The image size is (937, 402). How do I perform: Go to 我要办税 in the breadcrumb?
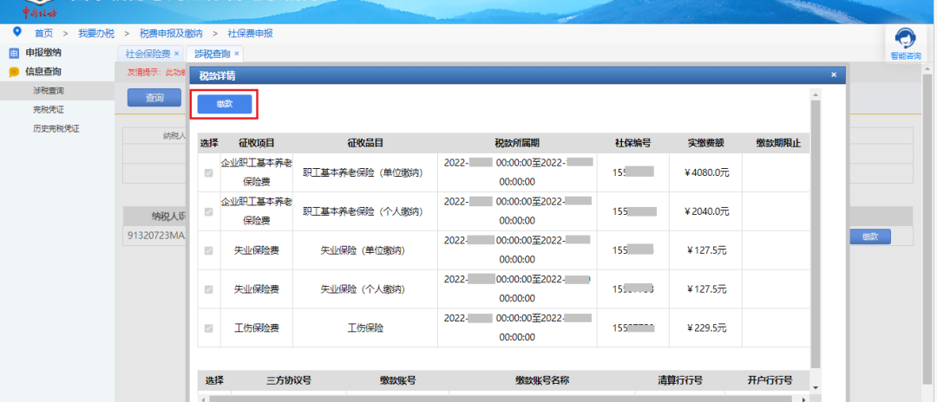96,34
